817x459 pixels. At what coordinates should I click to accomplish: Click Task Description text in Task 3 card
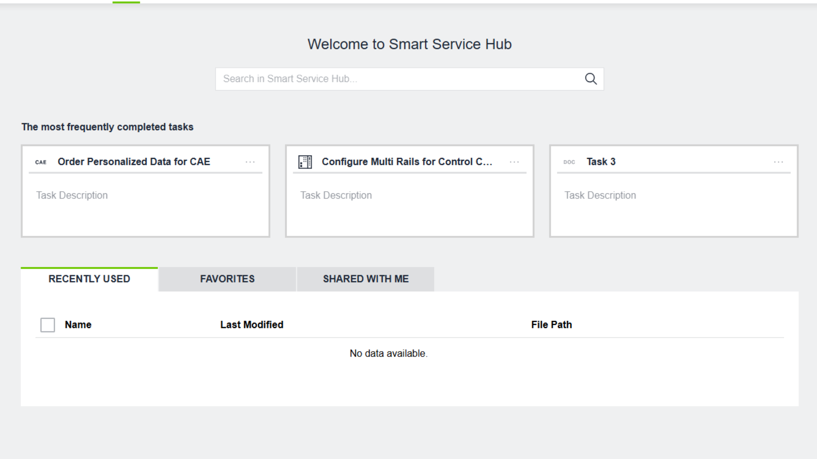click(x=600, y=195)
